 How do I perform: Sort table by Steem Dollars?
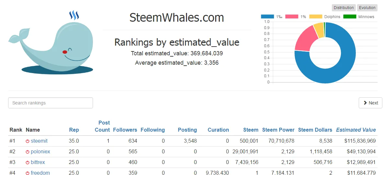pos(315,130)
